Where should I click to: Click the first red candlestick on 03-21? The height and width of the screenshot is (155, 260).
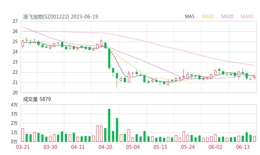23,43
